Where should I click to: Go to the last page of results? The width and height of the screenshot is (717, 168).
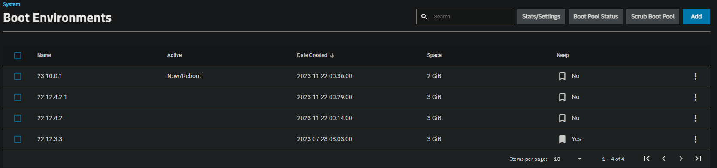click(x=698, y=159)
